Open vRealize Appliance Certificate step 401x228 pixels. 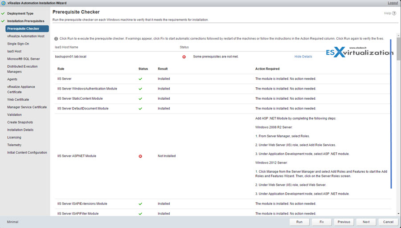point(21,90)
